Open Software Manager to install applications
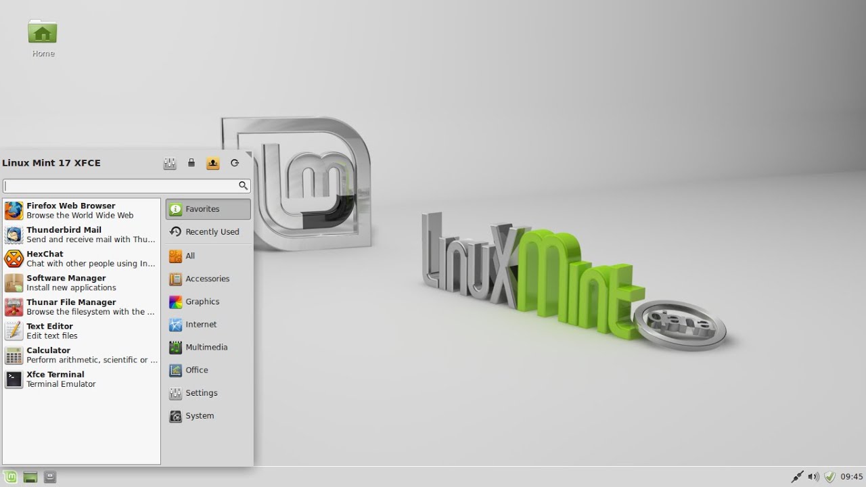 click(81, 283)
